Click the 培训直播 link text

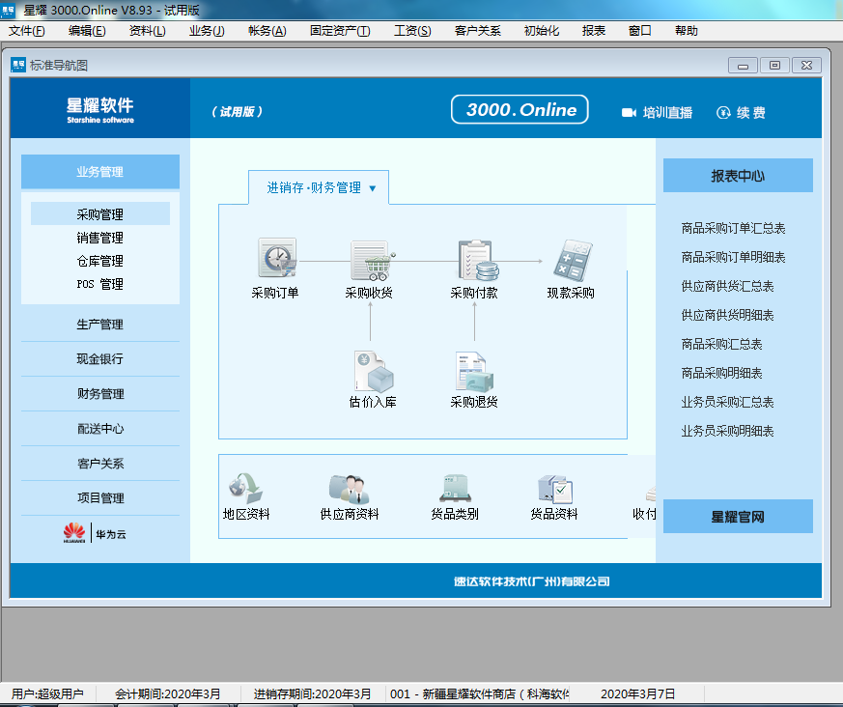[667, 112]
